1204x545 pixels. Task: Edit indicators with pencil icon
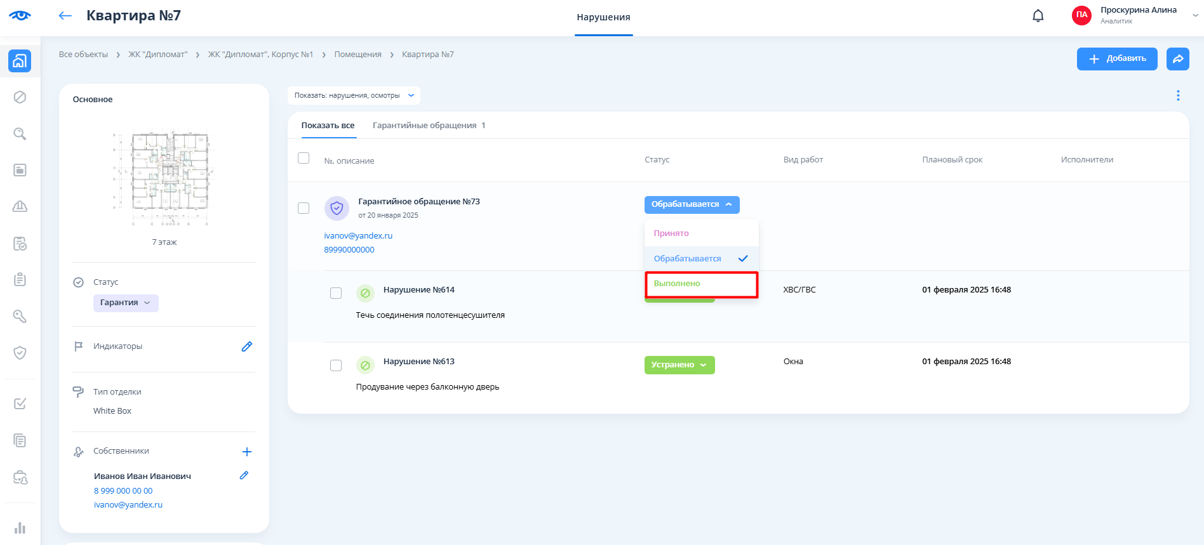247,346
